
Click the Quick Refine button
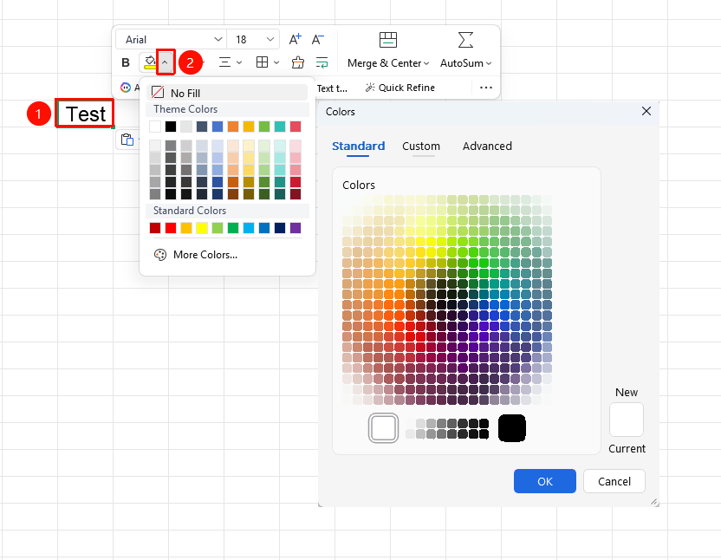click(400, 88)
